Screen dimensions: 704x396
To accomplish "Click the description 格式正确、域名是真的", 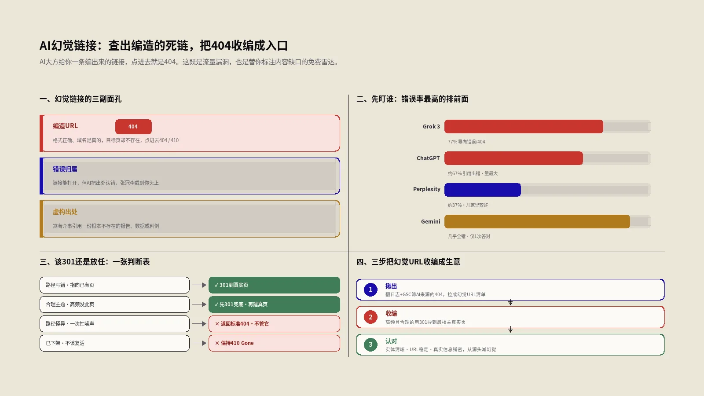I will click(x=116, y=140).
